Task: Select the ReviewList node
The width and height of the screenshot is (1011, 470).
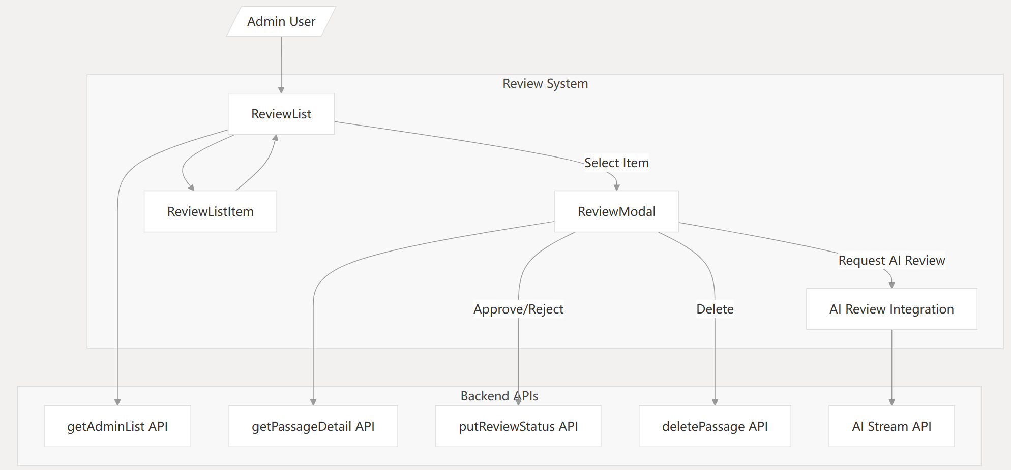Action: (281, 114)
